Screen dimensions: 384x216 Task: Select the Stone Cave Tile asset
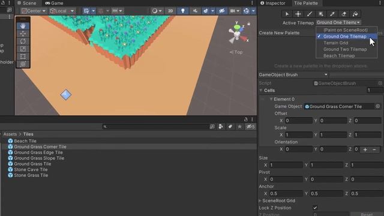[31, 169]
